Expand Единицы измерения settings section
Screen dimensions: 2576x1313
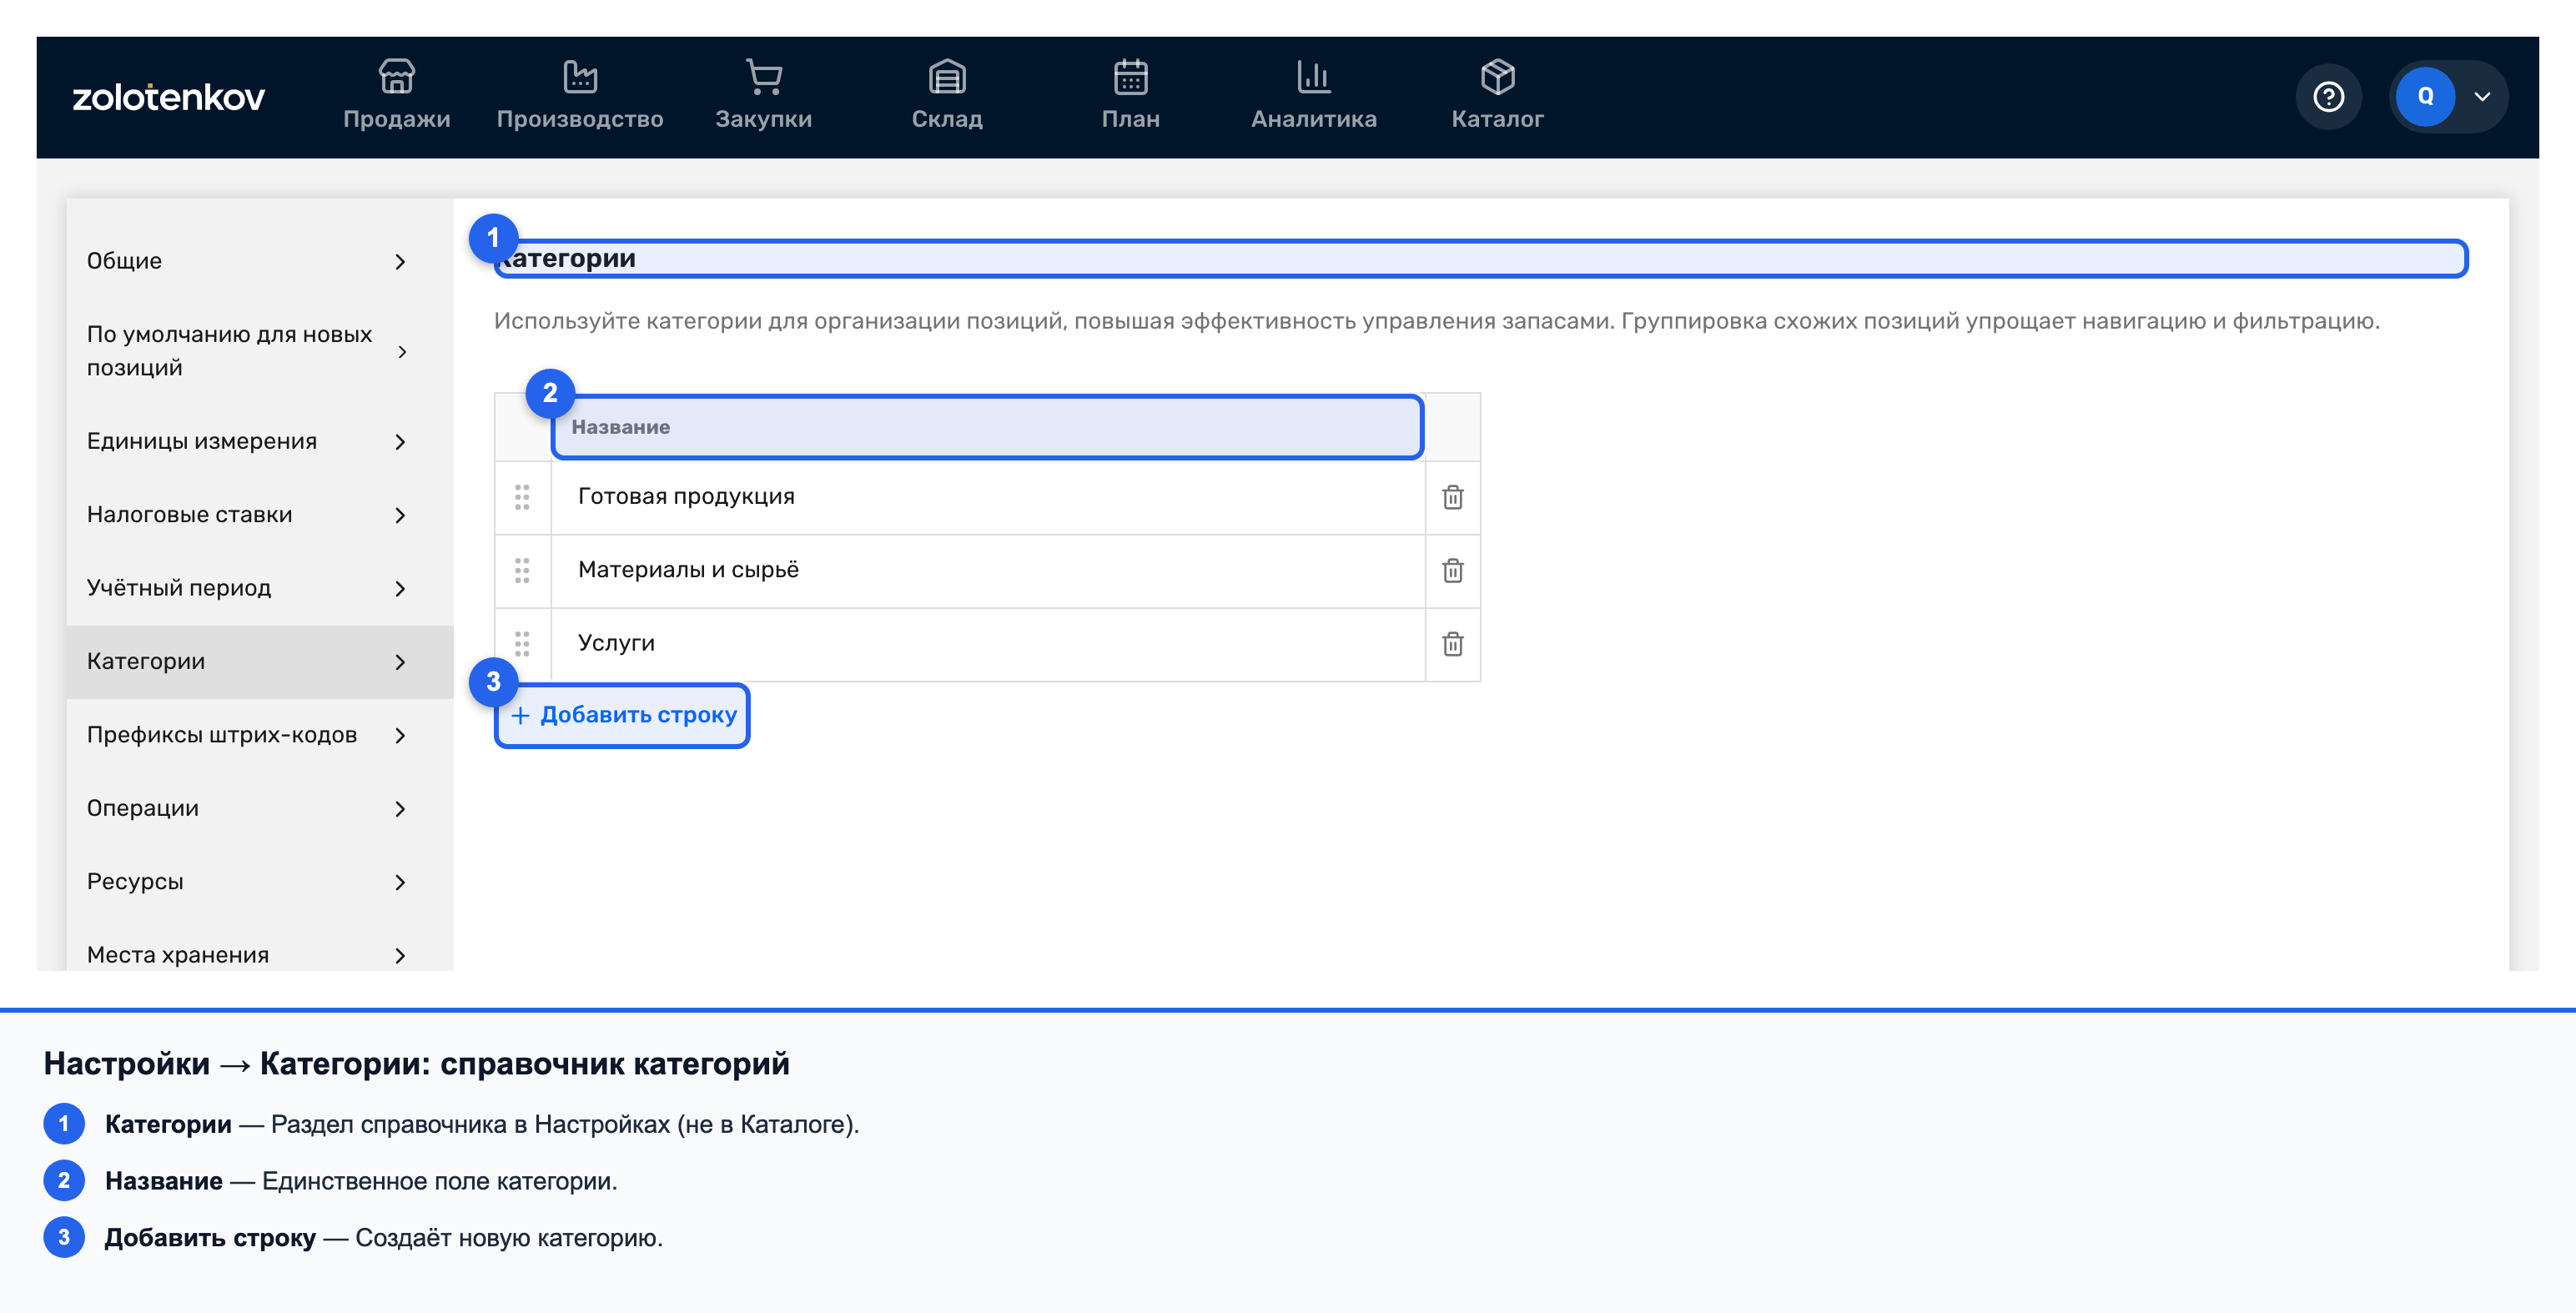coord(247,441)
